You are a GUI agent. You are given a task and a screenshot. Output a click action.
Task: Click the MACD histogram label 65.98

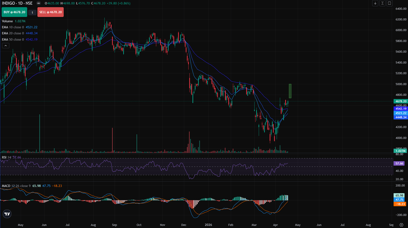point(399,195)
